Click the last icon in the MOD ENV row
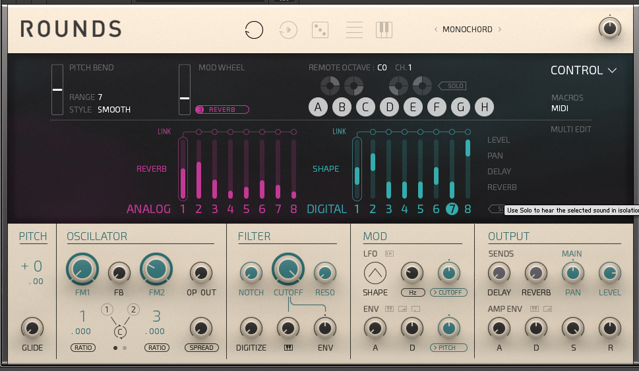Image resolution: width=639 pixels, height=371 pixels. (x=415, y=309)
